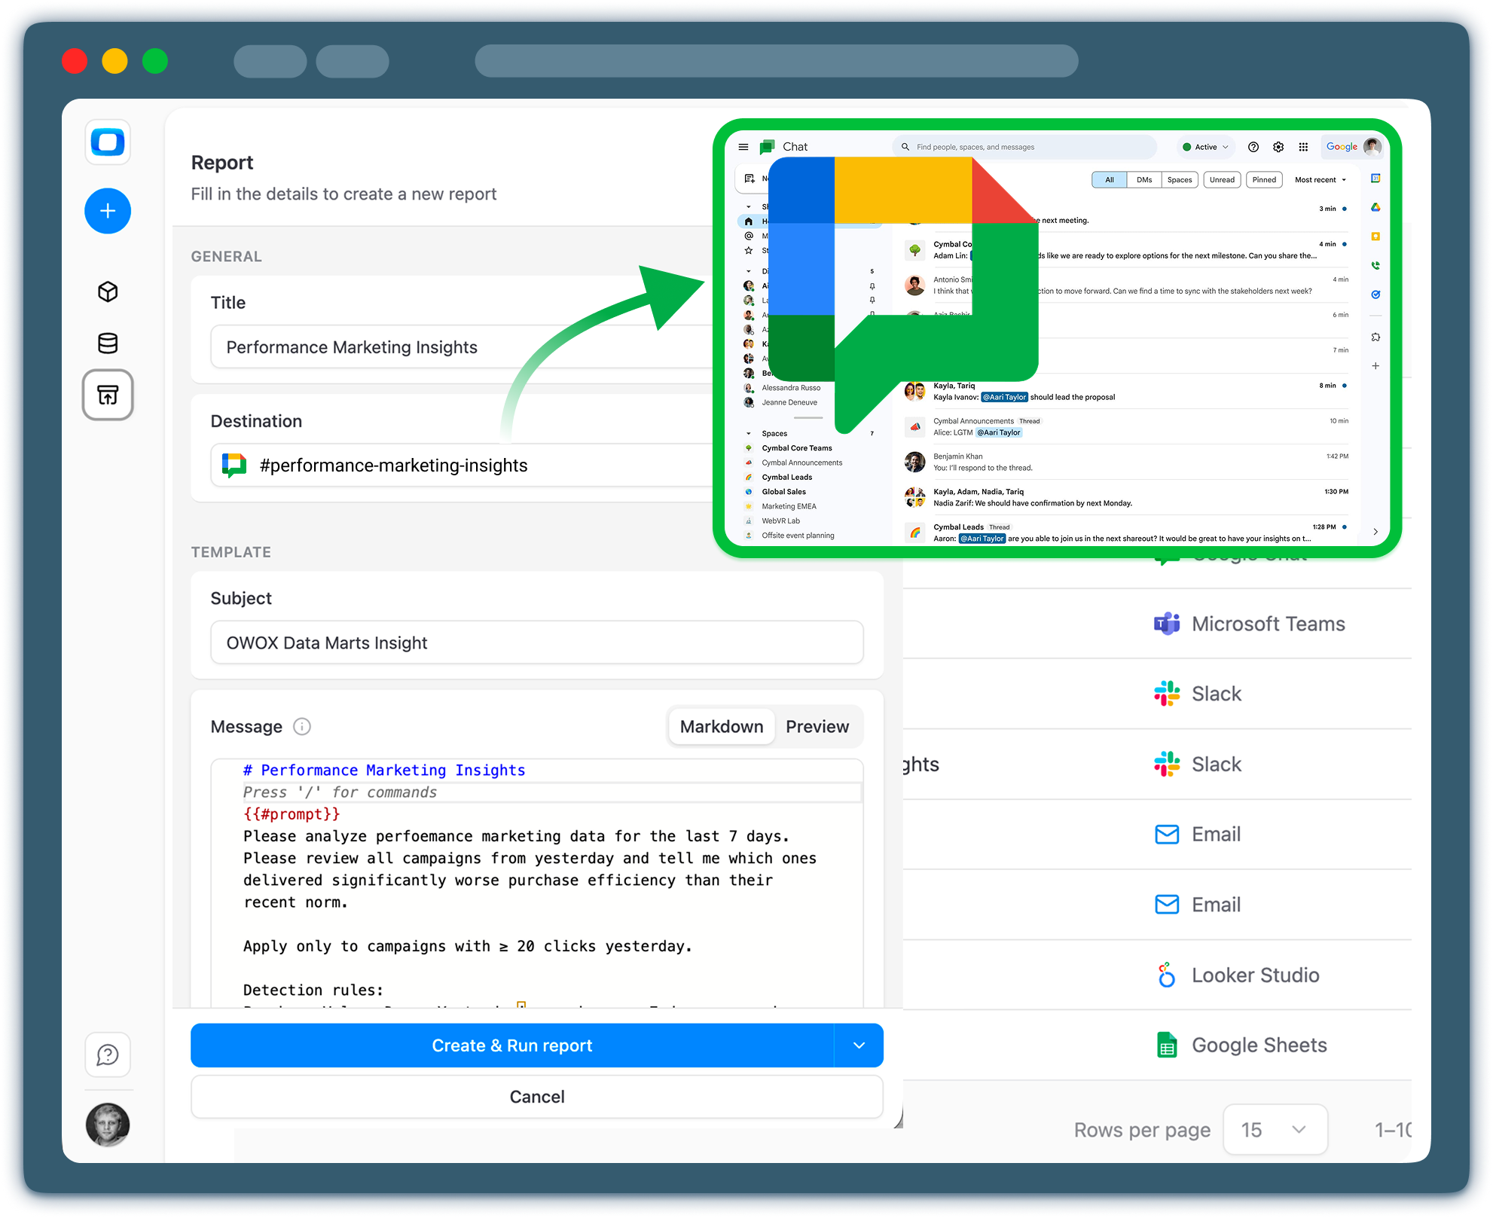The image size is (1493, 1218).
Task: Open the Google Tasks icon in the side panel
Action: [1375, 293]
